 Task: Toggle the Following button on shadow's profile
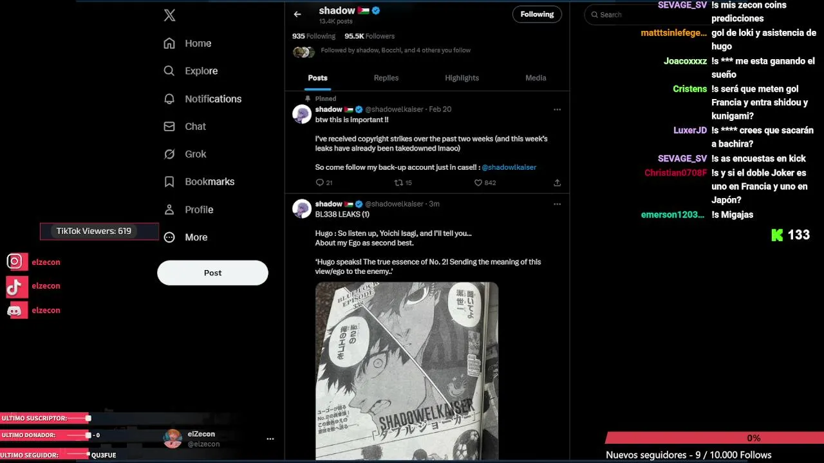coord(537,14)
